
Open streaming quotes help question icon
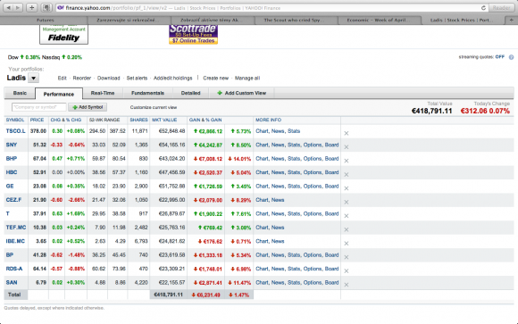click(x=511, y=57)
